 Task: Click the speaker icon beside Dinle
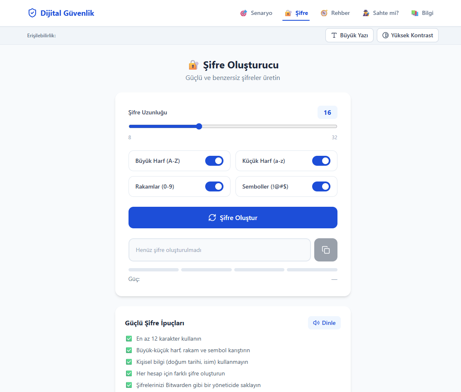(x=316, y=323)
